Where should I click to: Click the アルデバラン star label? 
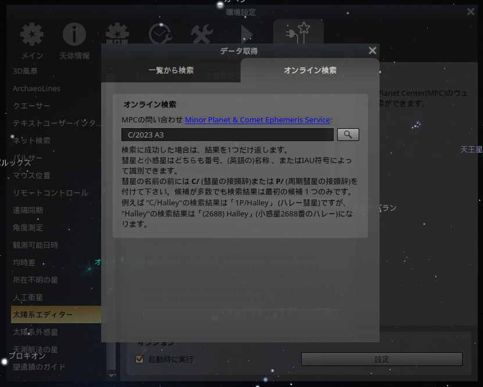click(x=374, y=208)
